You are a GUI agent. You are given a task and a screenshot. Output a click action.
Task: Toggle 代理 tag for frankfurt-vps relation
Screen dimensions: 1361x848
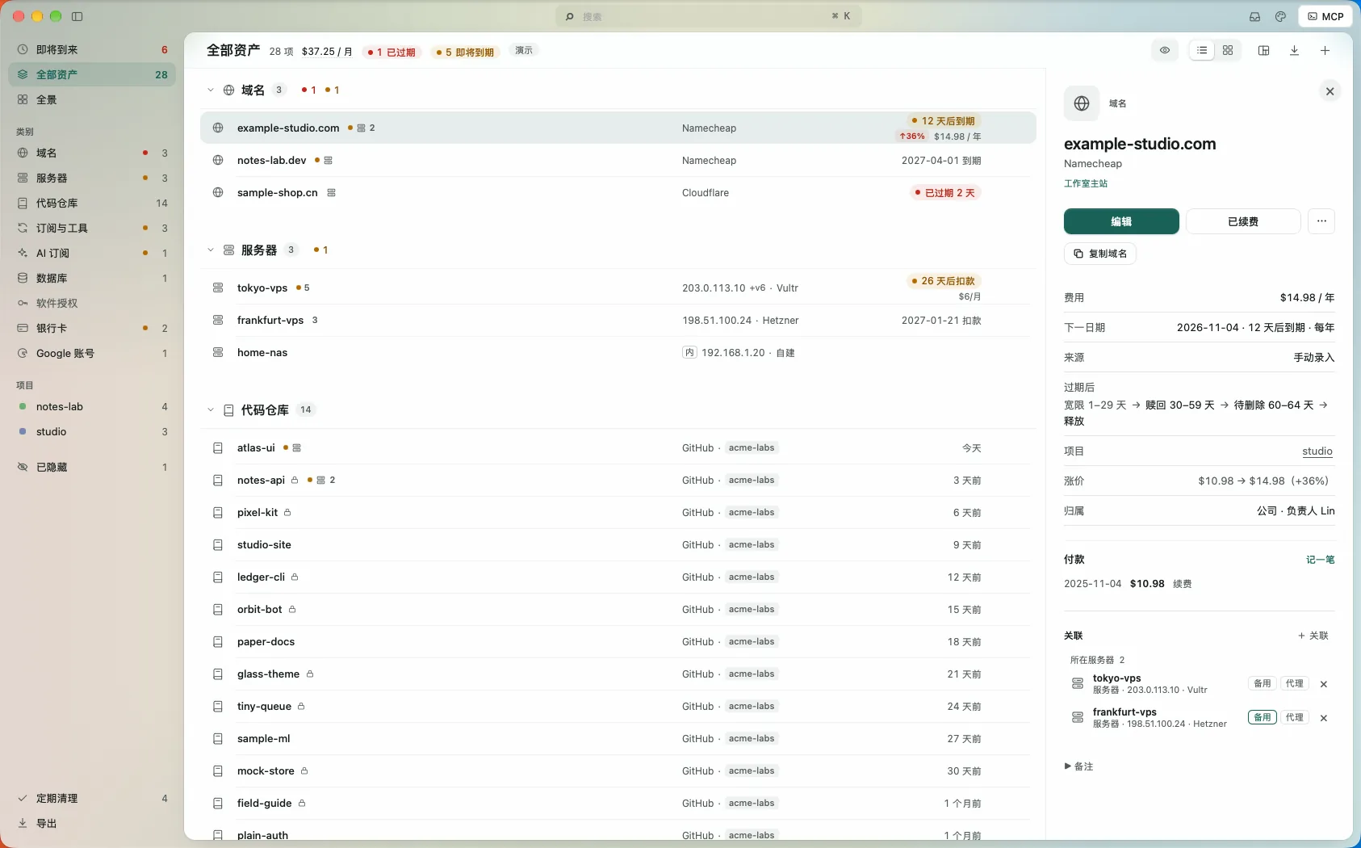[1295, 717]
